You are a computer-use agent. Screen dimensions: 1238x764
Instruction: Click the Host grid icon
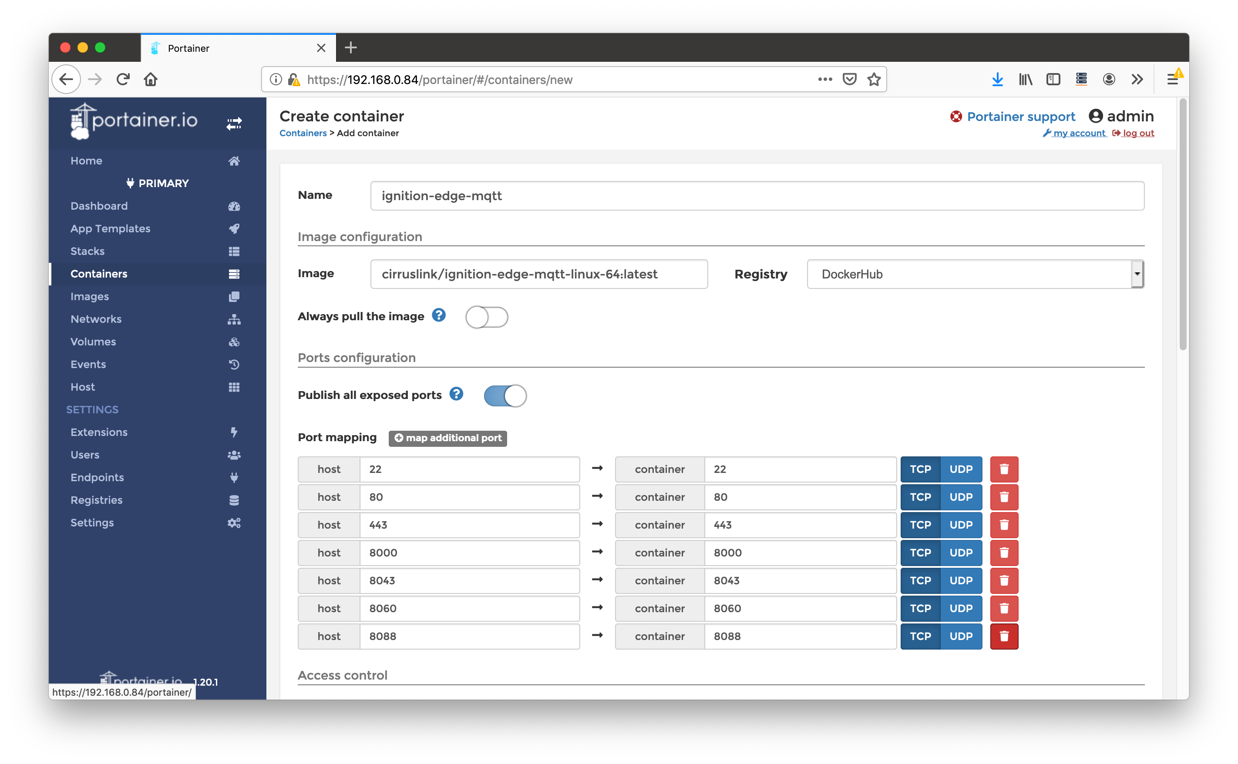[x=234, y=387]
